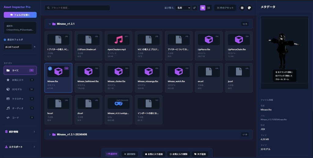The width and height of the screenshot is (313, 158).
Task: Click the Minase_v1.3.1-20240406 folder icon
Action: pos(54,135)
